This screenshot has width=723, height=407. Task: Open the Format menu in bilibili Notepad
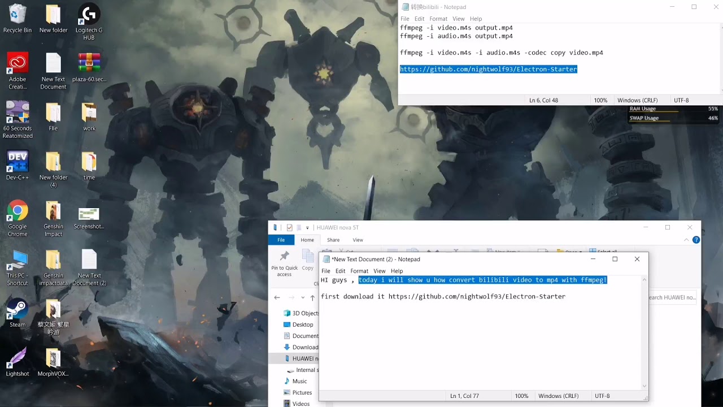[438, 19]
